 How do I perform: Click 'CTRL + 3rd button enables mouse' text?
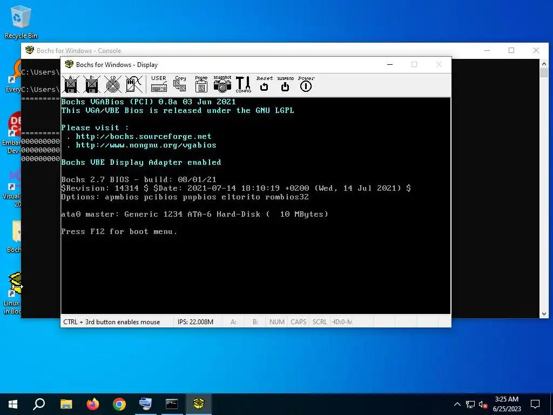(x=111, y=322)
